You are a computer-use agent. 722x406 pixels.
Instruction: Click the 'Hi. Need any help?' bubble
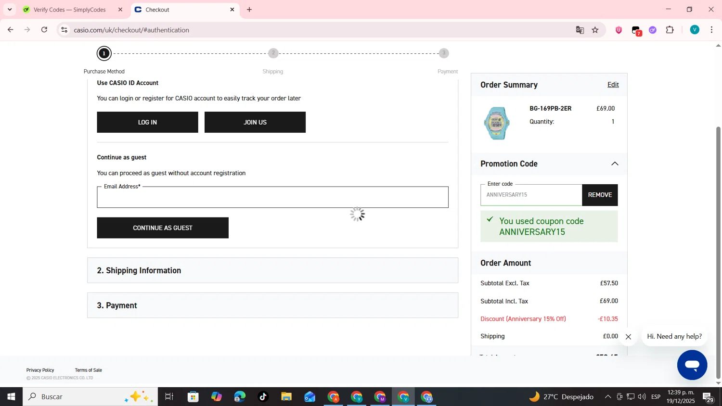point(674,336)
